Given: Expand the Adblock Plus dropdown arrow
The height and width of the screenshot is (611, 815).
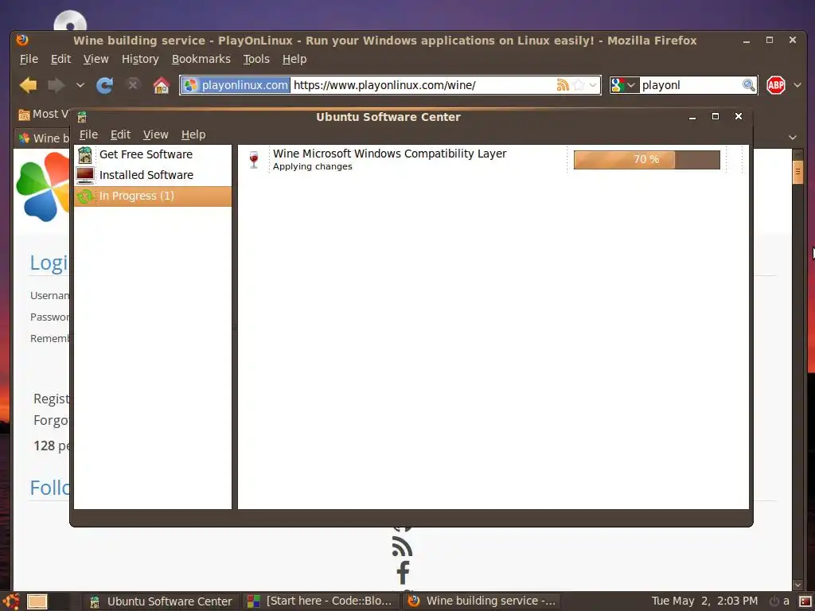Looking at the screenshot, I should (x=797, y=85).
